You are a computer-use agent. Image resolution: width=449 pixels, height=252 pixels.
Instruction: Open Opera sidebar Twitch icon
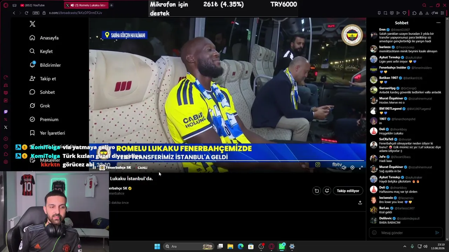[6, 112]
